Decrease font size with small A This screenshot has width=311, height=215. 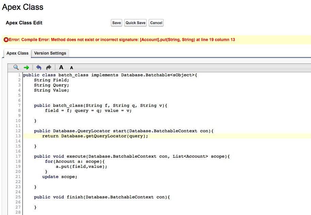tap(71, 68)
